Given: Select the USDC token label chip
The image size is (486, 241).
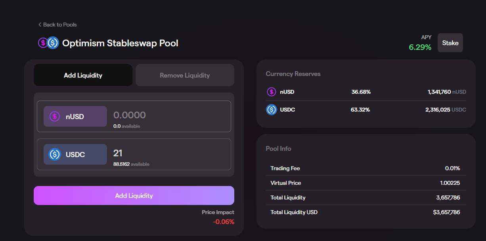Looking at the screenshot, I should coord(75,154).
